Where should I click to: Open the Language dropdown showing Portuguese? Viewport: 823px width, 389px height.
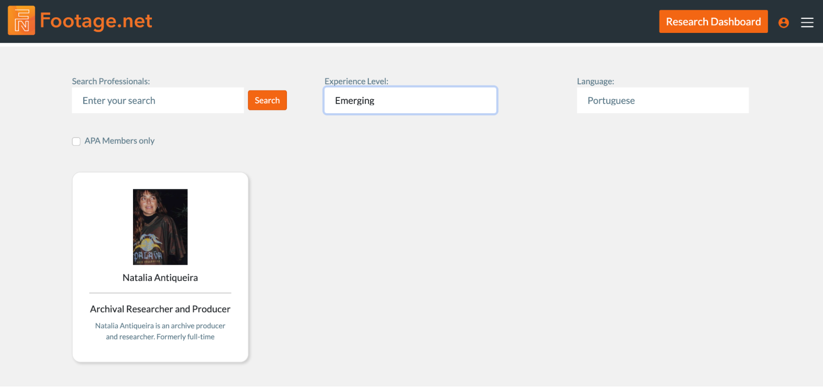tap(662, 100)
